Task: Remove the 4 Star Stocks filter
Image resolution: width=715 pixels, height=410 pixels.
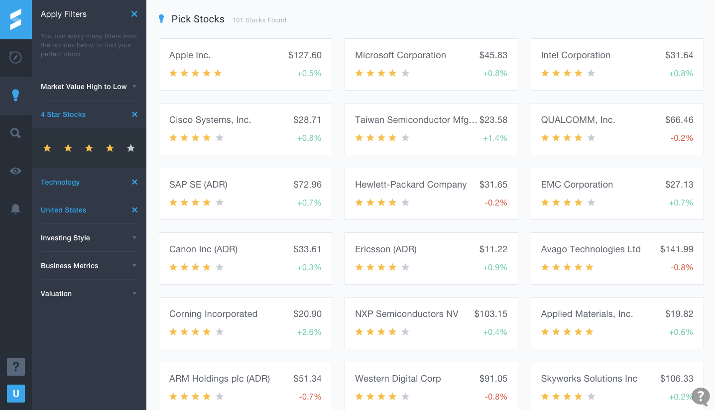Action: coord(134,114)
